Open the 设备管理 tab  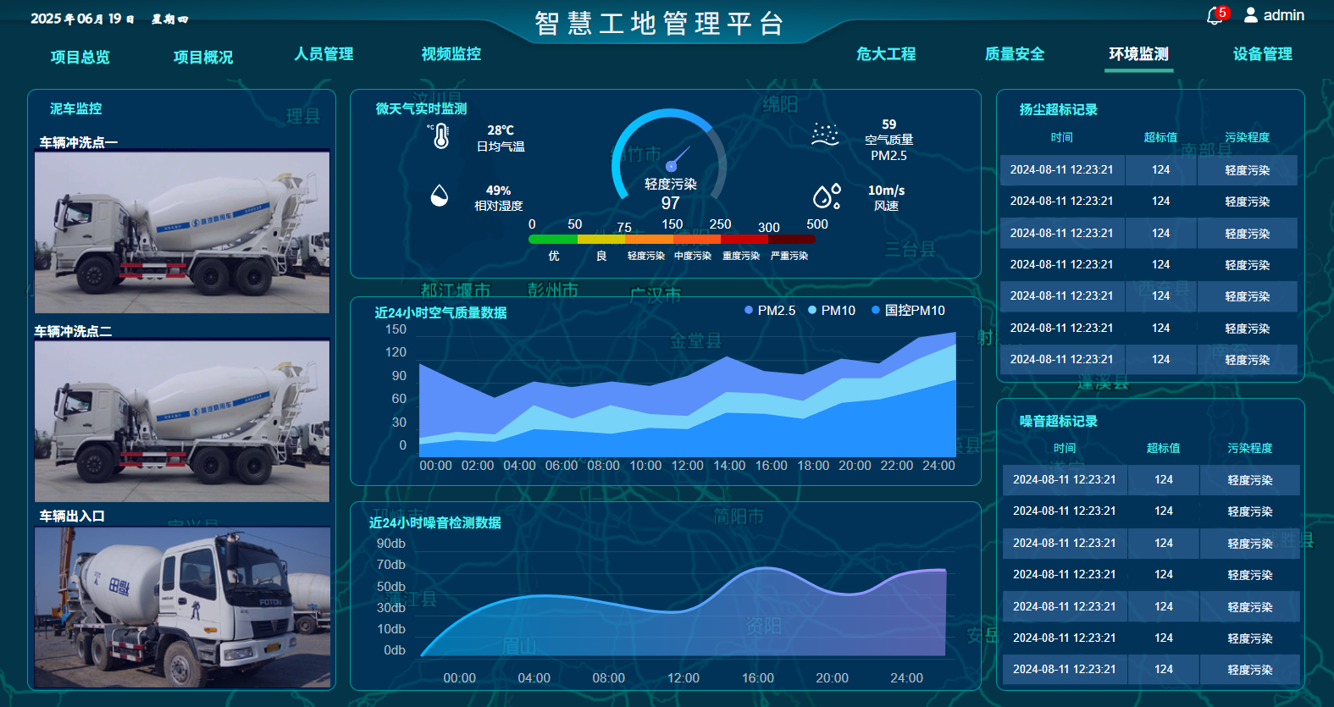(1262, 54)
